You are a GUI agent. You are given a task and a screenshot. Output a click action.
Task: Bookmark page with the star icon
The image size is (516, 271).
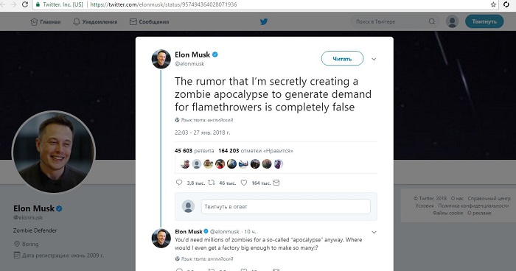point(493,4)
